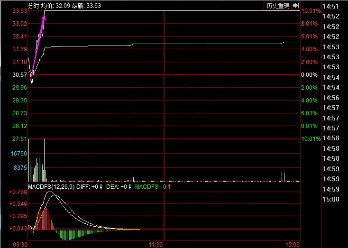Select the 14:51 entry in time list

[x=330, y=6]
